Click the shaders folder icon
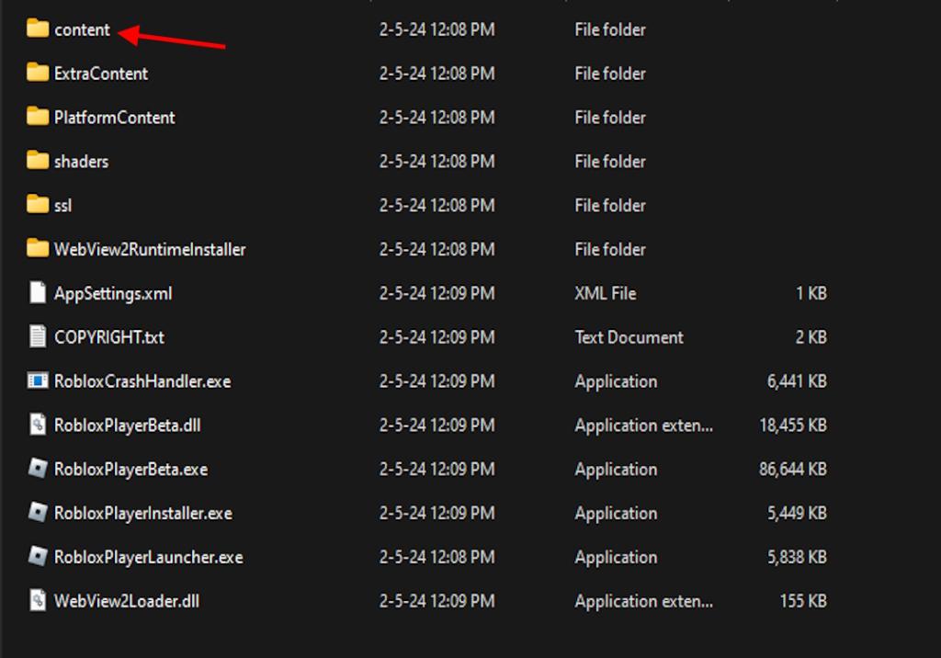The height and width of the screenshot is (658, 941). point(38,162)
